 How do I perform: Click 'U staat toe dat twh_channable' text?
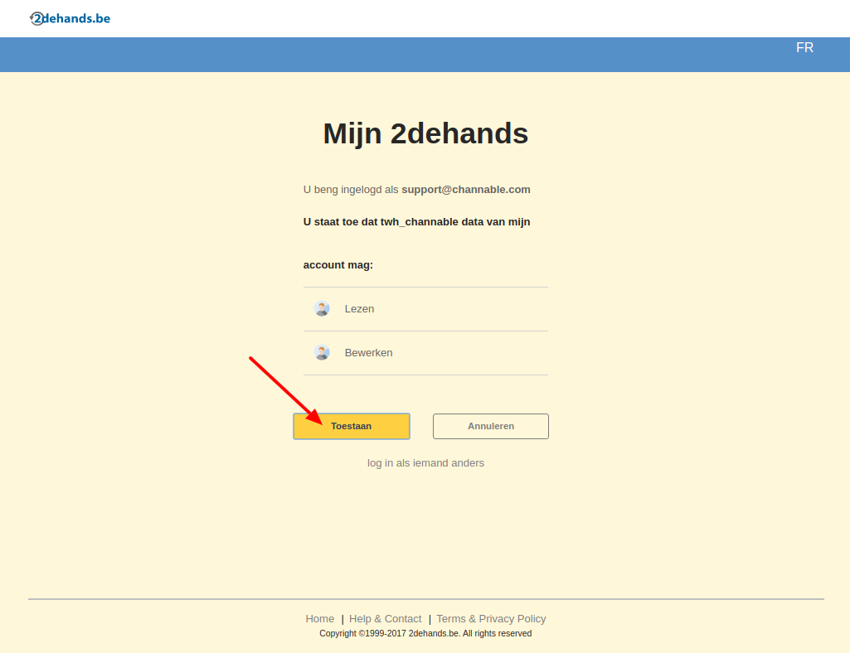point(381,221)
